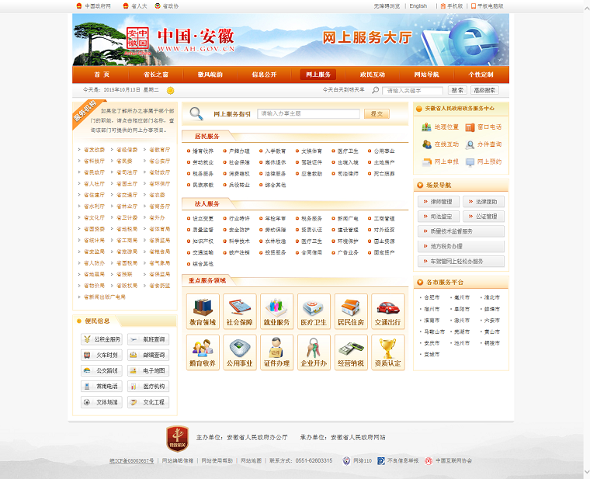Open the 律师管理 scenario link
The height and width of the screenshot is (479, 590).
tap(440, 202)
